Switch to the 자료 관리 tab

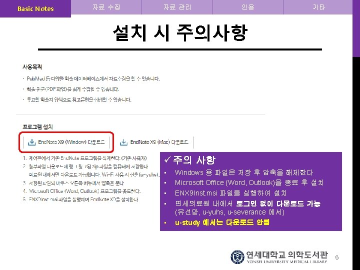pyautogui.click(x=177, y=7)
